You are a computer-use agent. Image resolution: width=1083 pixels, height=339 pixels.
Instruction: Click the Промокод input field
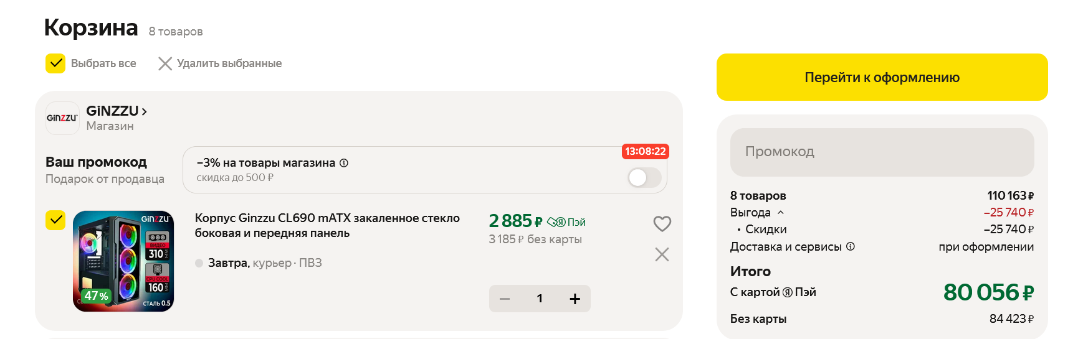point(882,152)
